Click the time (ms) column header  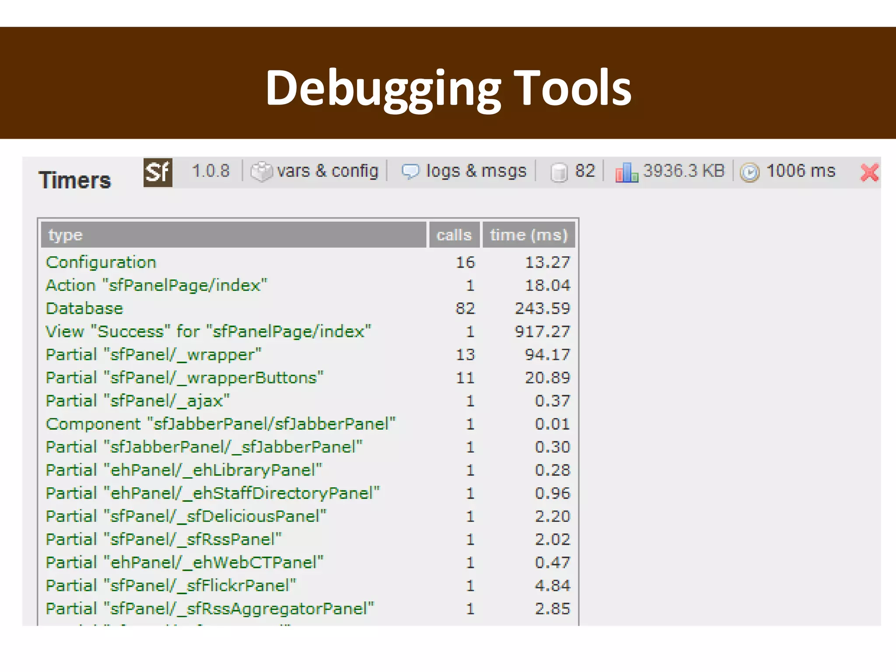528,235
